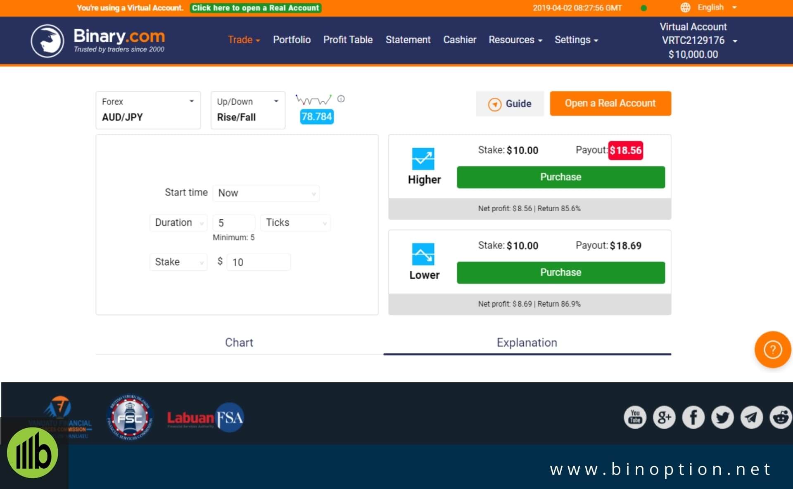
Task: Click 'Net profit: $8.56 | Return 85.6%' text
Action: (x=529, y=209)
